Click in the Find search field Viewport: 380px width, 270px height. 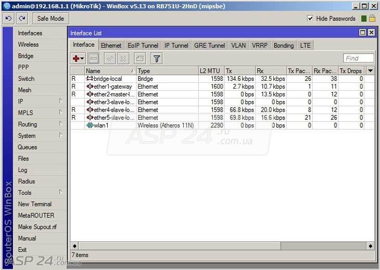tap(359, 58)
